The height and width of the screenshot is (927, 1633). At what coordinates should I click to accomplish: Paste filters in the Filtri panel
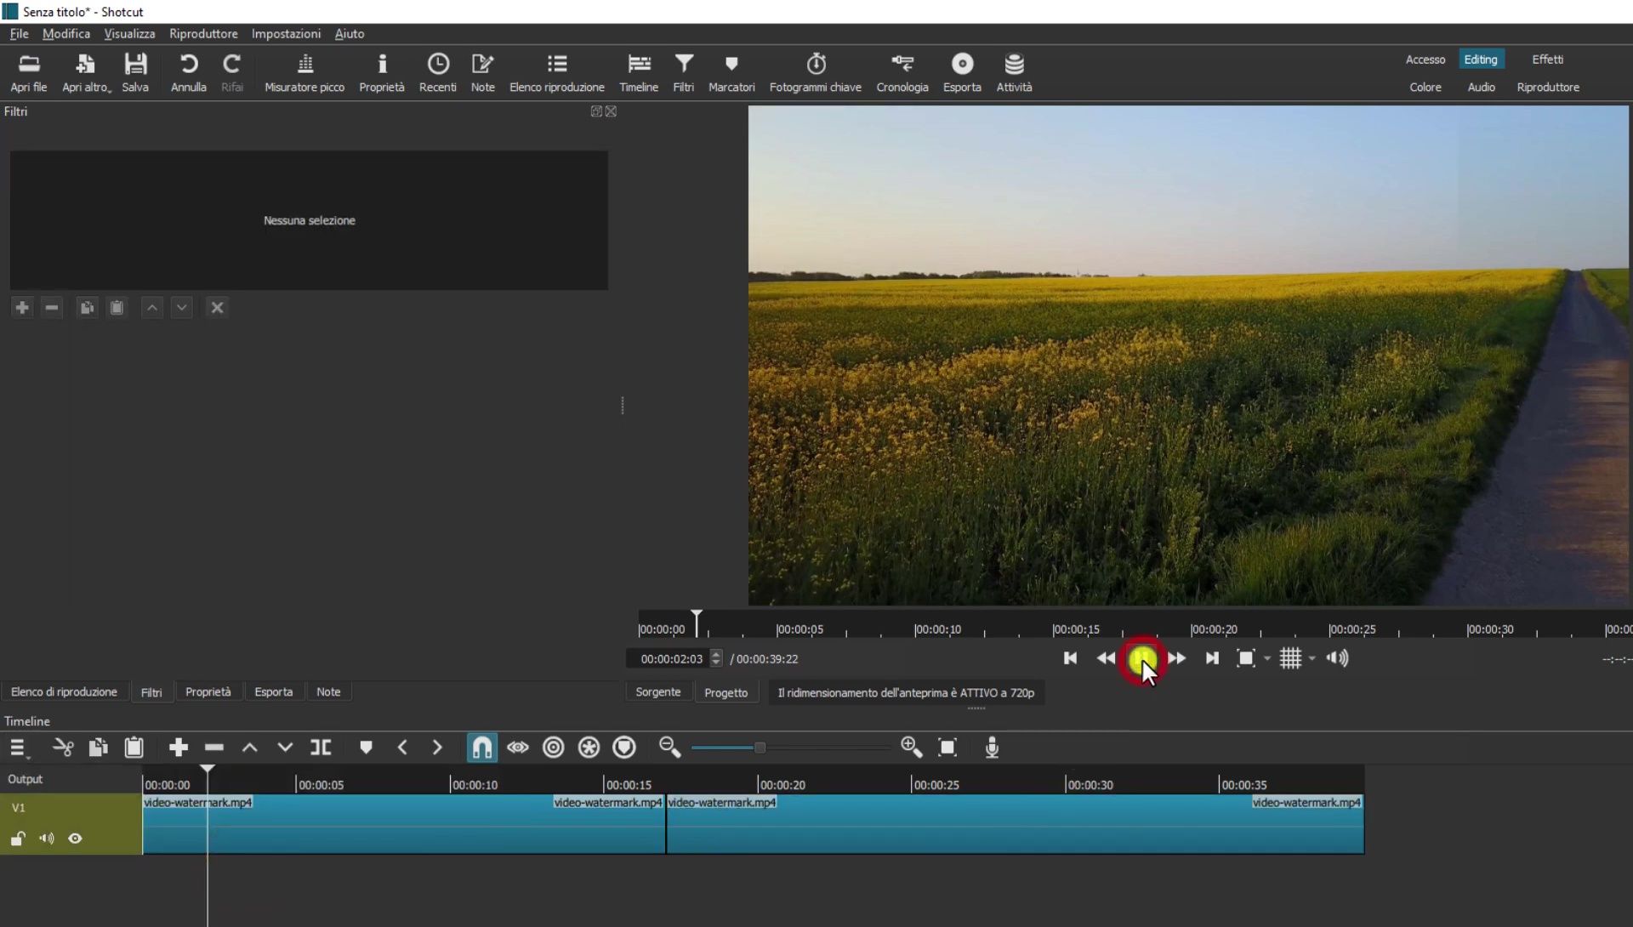[x=117, y=308]
